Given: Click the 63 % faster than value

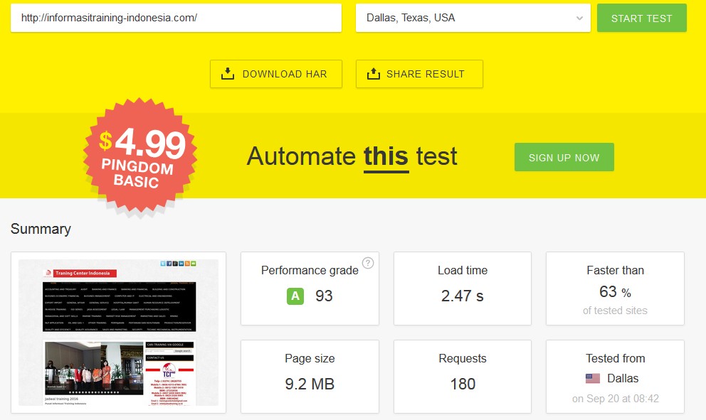Looking at the screenshot, I should [615, 292].
